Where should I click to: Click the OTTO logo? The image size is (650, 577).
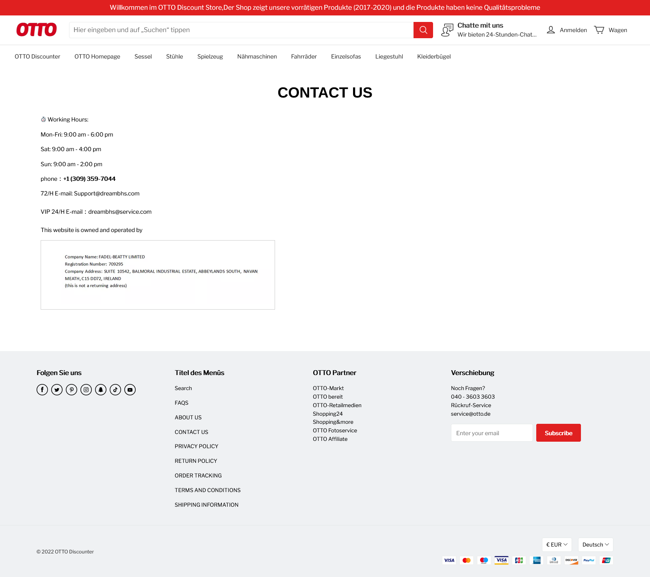tap(37, 30)
